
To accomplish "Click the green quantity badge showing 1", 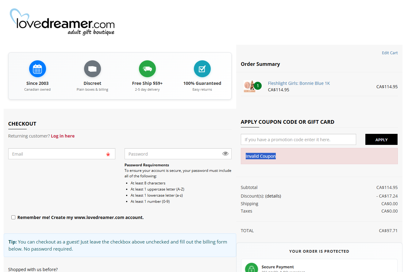I will [258, 86].
